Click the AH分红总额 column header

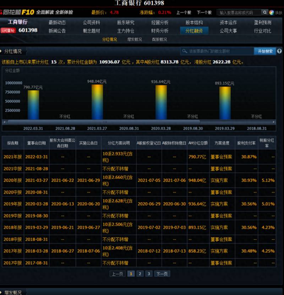(x=198, y=143)
